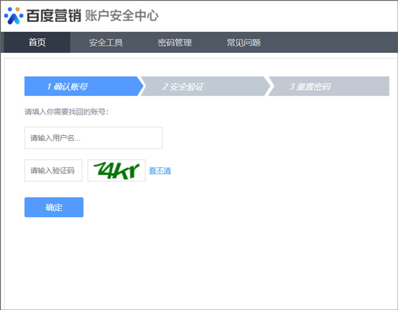Viewport: 398px width, 310px height.
Task: Click the Baidu Marketing paw logo icon
Action: 13,15
